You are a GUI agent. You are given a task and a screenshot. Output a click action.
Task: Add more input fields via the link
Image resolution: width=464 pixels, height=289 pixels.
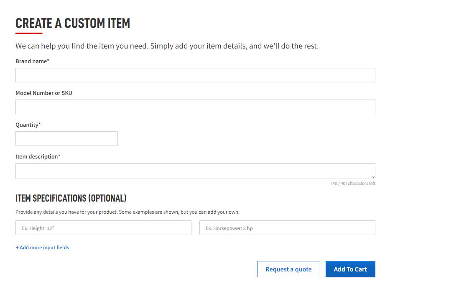[42, 248]
